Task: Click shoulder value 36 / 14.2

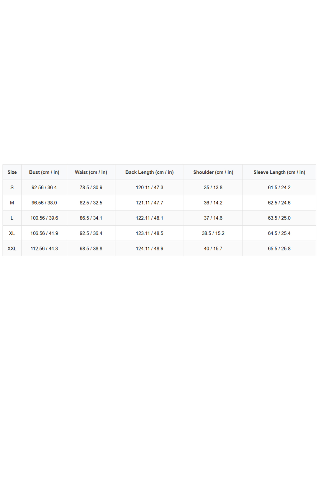Action: tap(213, 203)
